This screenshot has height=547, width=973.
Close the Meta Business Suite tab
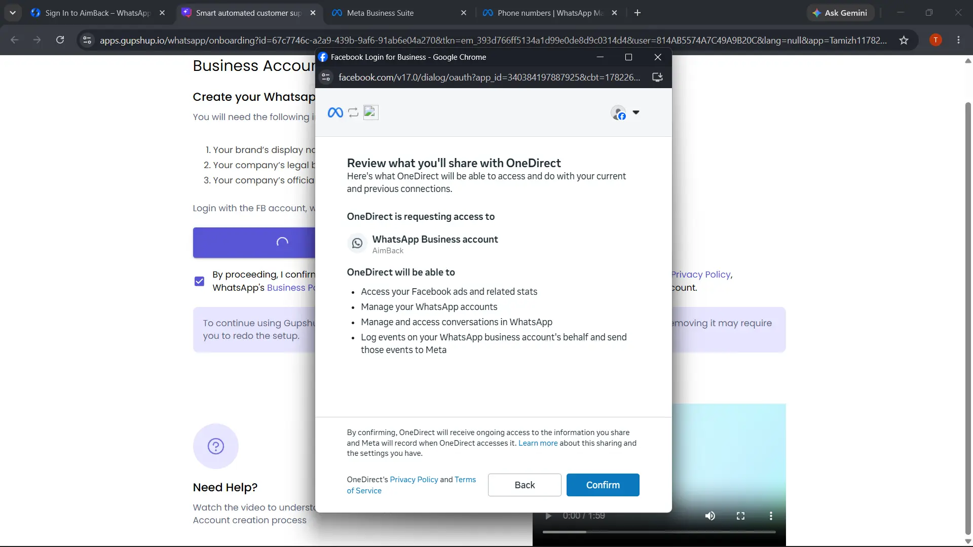[464, 13]
